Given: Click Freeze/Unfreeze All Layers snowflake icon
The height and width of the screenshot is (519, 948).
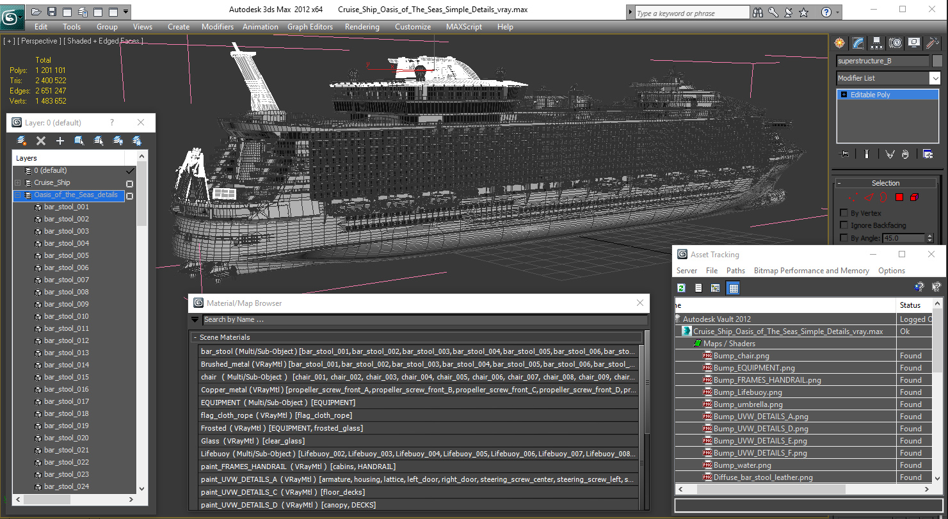Looking at the screenshot, I should tap(137, 140).
